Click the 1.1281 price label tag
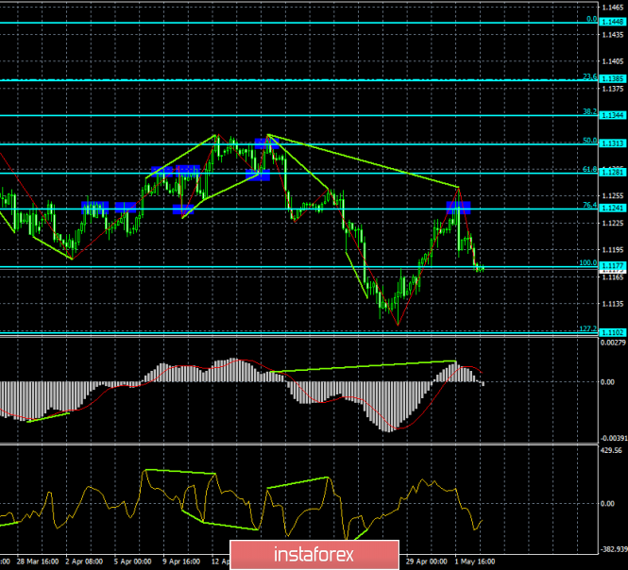Screen dimensions: 628x570 point(612,173)
